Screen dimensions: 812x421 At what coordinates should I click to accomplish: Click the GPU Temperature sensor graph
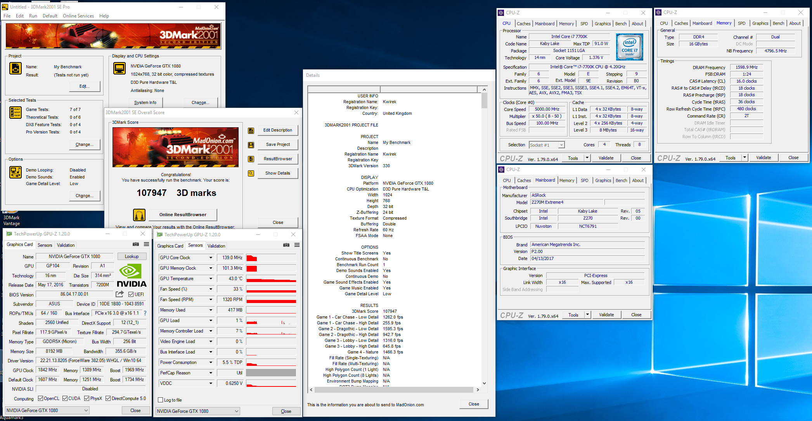click(x=271, y=279)
